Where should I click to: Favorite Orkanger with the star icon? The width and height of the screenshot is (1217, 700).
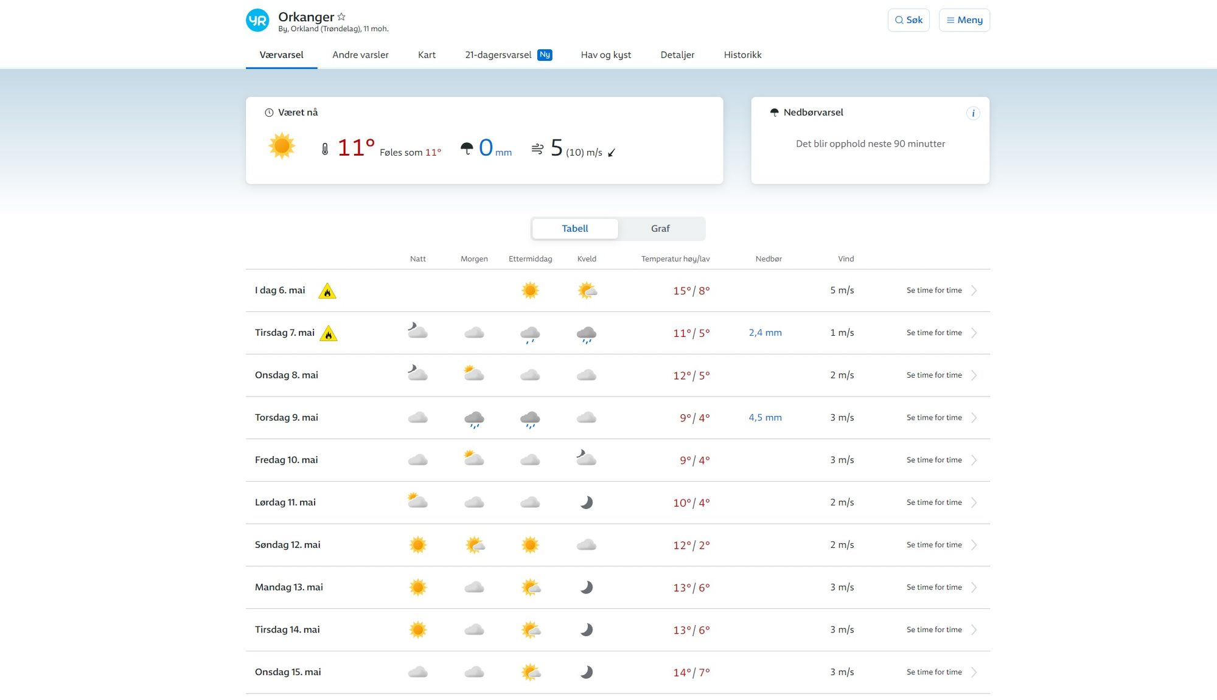click(341, 16)
